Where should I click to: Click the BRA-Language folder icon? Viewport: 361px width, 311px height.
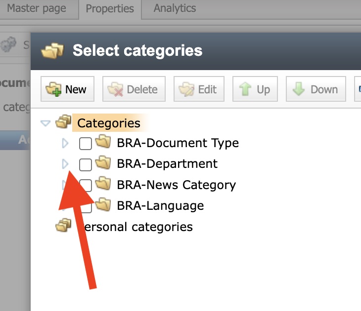pyautogui.click(x=103, y=205)
